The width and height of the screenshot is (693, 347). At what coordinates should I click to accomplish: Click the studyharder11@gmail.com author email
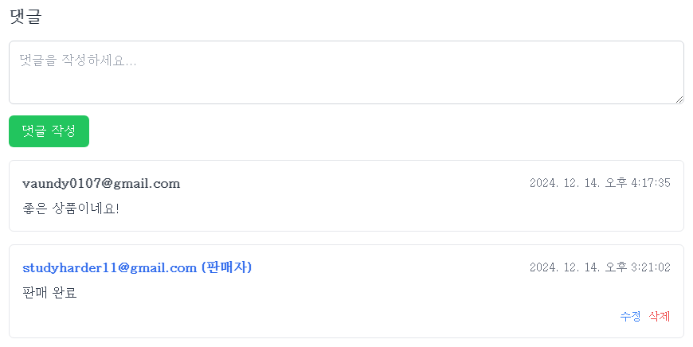pyautogui.click(x=110, y=267)
